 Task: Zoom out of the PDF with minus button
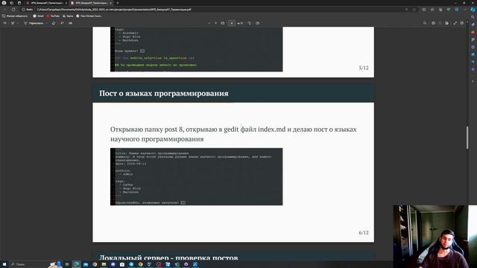[209, 23]
